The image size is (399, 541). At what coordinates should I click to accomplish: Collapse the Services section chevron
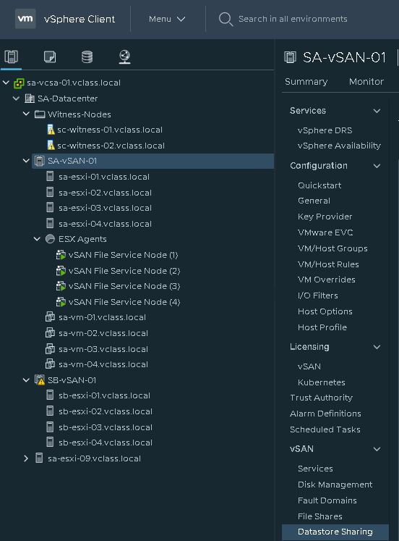pyautogui.click(x=377, y=111)
